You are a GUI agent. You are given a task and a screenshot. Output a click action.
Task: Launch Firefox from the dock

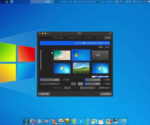[33, 121]
